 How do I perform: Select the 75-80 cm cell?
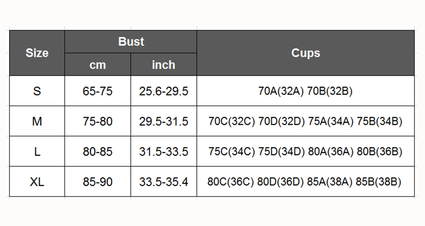(98, 121)
